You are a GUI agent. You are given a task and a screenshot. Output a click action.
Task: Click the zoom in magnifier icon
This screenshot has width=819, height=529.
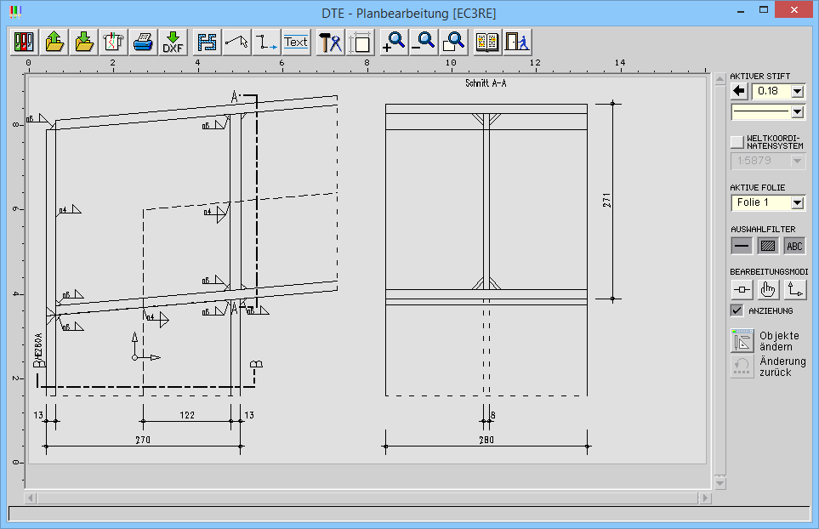coord(394,42)
